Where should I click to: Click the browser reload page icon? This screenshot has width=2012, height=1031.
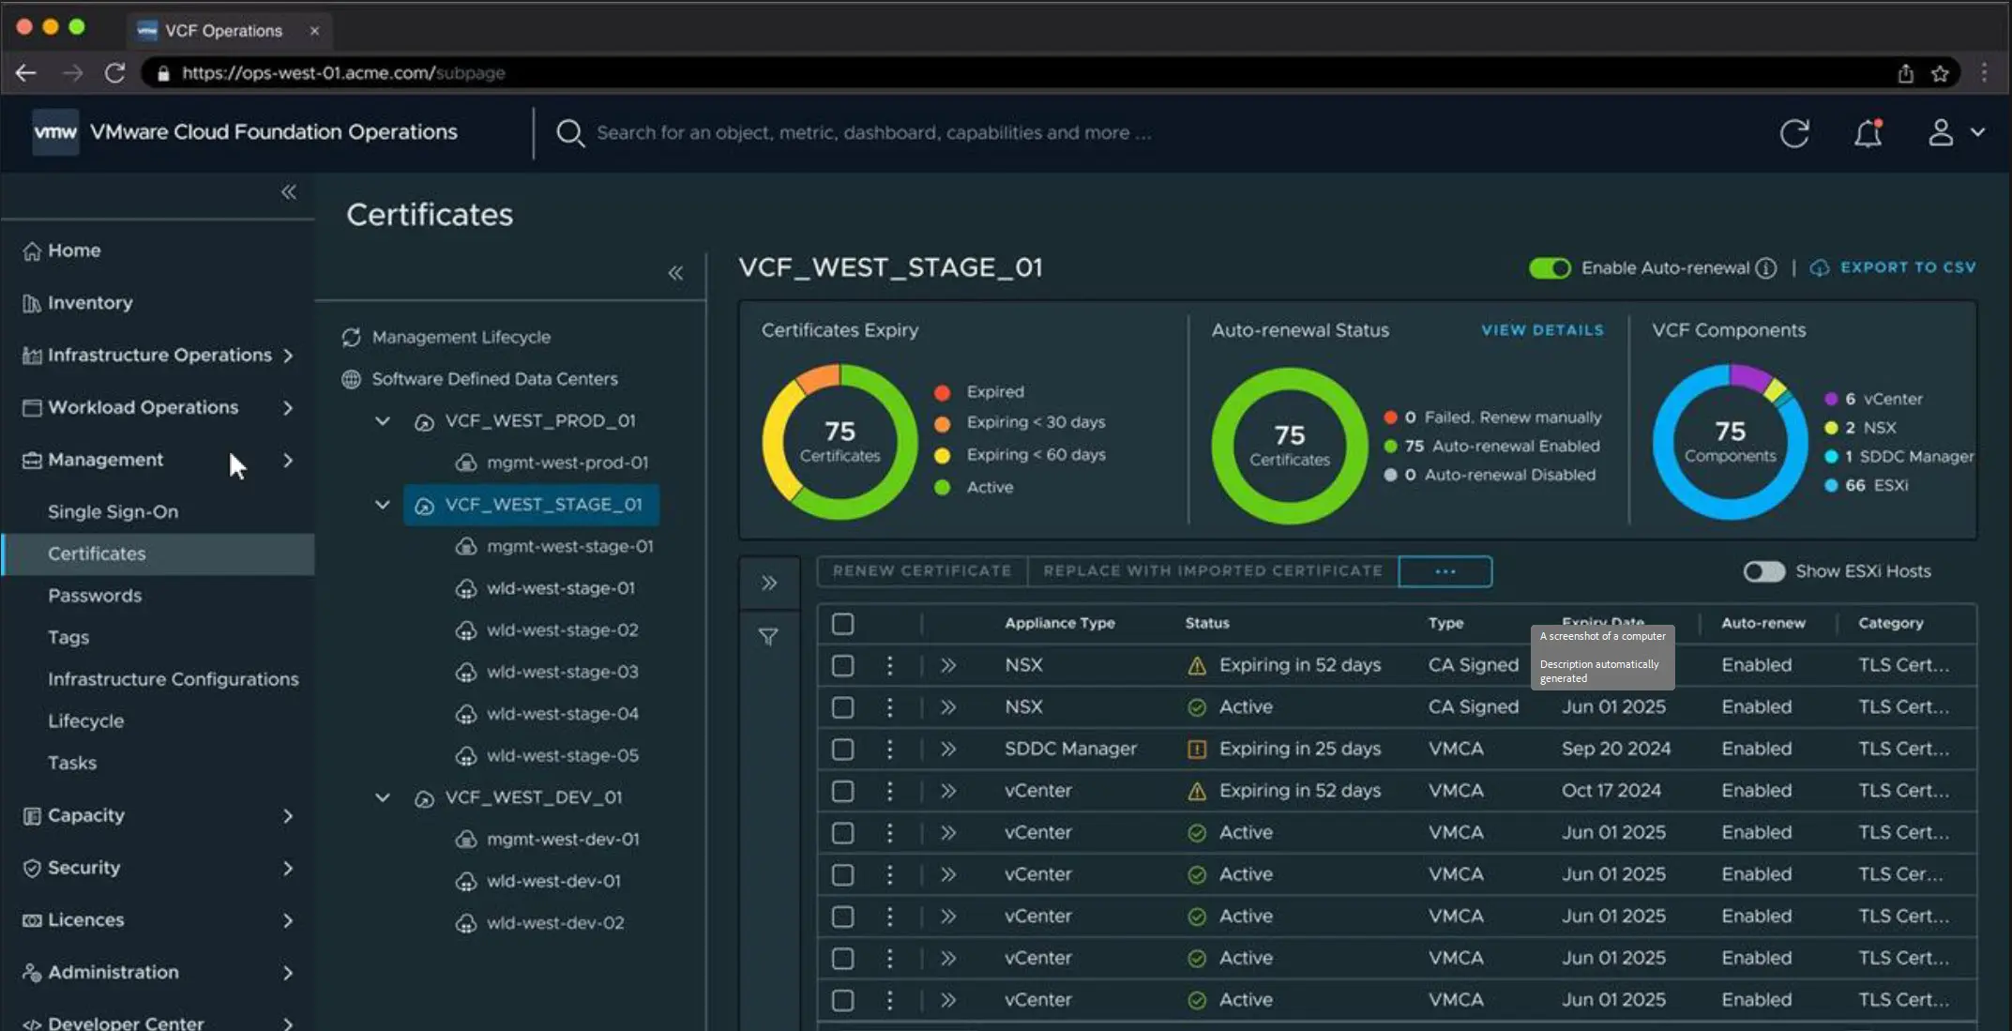tap(114, 73)
